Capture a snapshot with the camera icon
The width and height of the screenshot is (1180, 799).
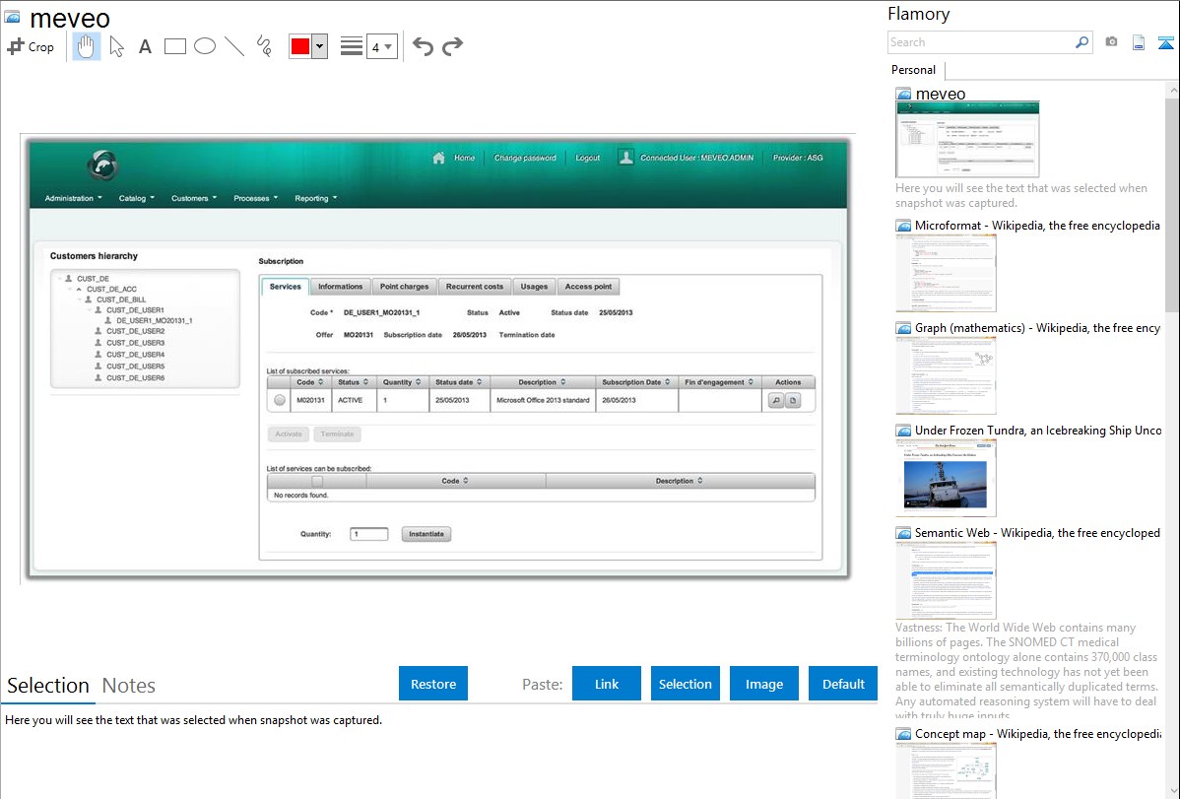click(1111, 42)
